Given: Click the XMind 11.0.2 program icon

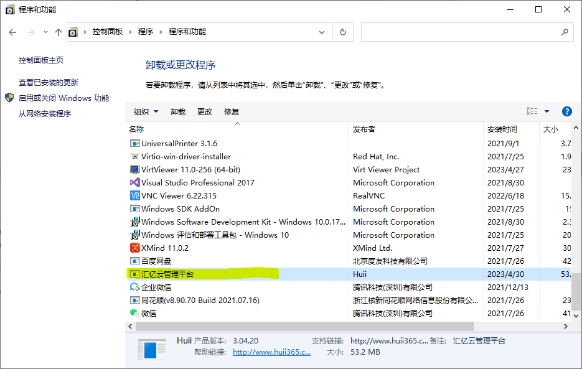Looking at the screenshot, I should click(134, 248).
